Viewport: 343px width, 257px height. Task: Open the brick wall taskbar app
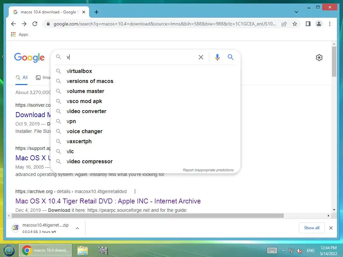click(103, 250)
